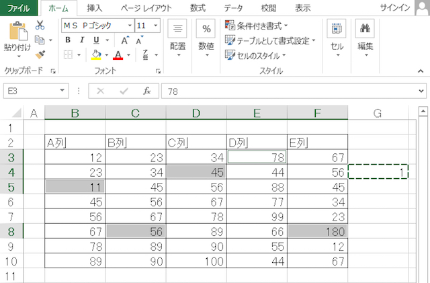The image size is (430, 283).
Task: Click the Format Painter brush icon
Action: pos(40,54)
